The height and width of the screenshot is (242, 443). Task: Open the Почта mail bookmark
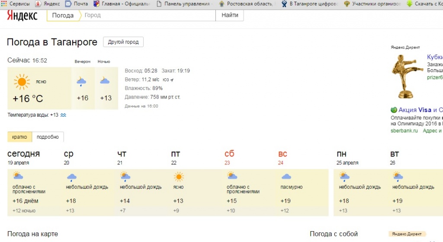pyautogui.click(x=77, y=3)
